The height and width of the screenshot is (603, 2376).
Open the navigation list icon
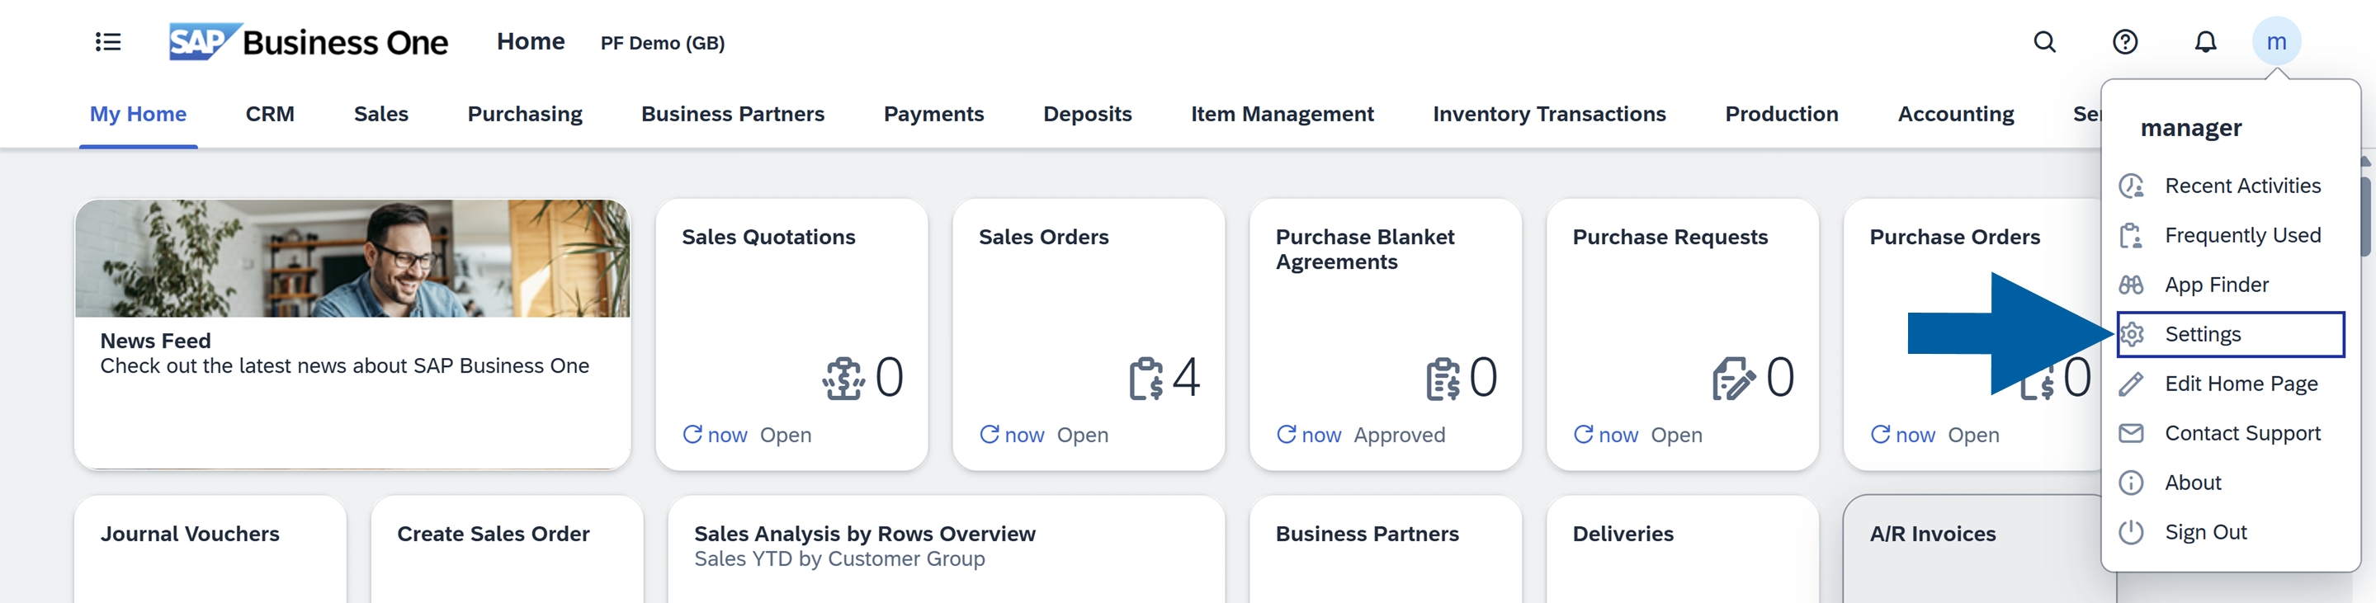point(106,42)
